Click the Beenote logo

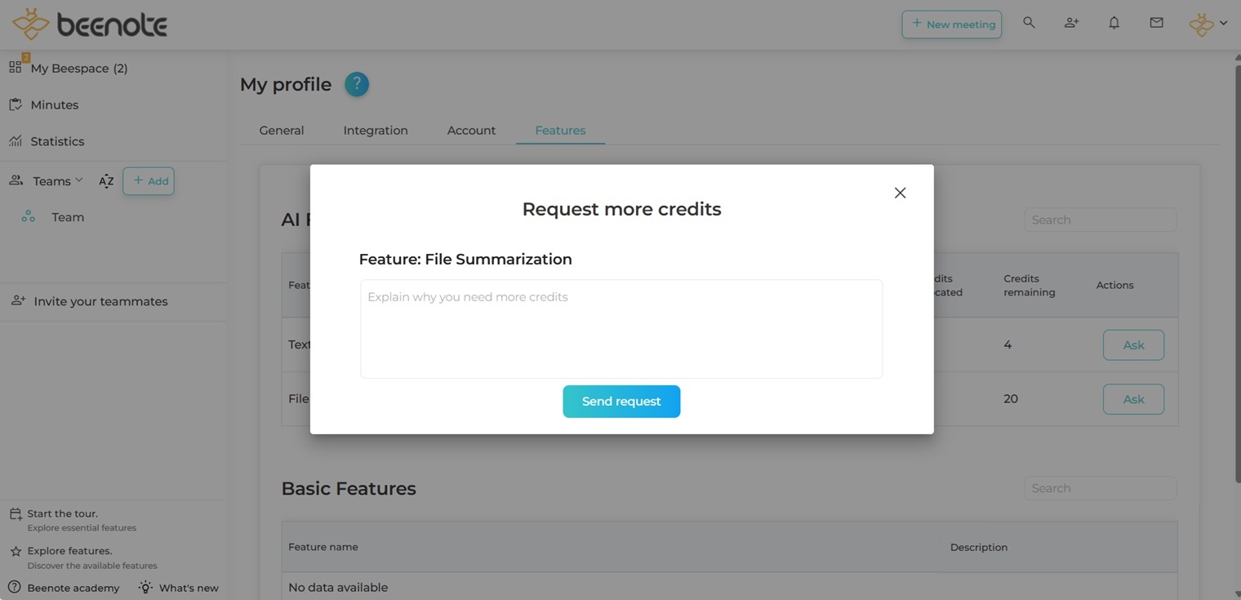pos(90,24)
